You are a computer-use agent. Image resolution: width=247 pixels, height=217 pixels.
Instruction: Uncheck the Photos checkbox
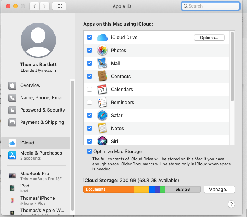tap(89, 50)
